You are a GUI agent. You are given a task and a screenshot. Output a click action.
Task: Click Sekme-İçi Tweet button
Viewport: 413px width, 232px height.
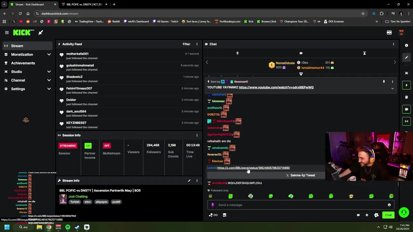(300, 175)
